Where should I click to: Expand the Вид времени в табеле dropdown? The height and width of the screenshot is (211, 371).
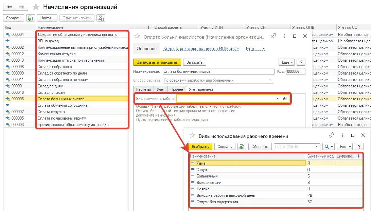tap(277, 98)
